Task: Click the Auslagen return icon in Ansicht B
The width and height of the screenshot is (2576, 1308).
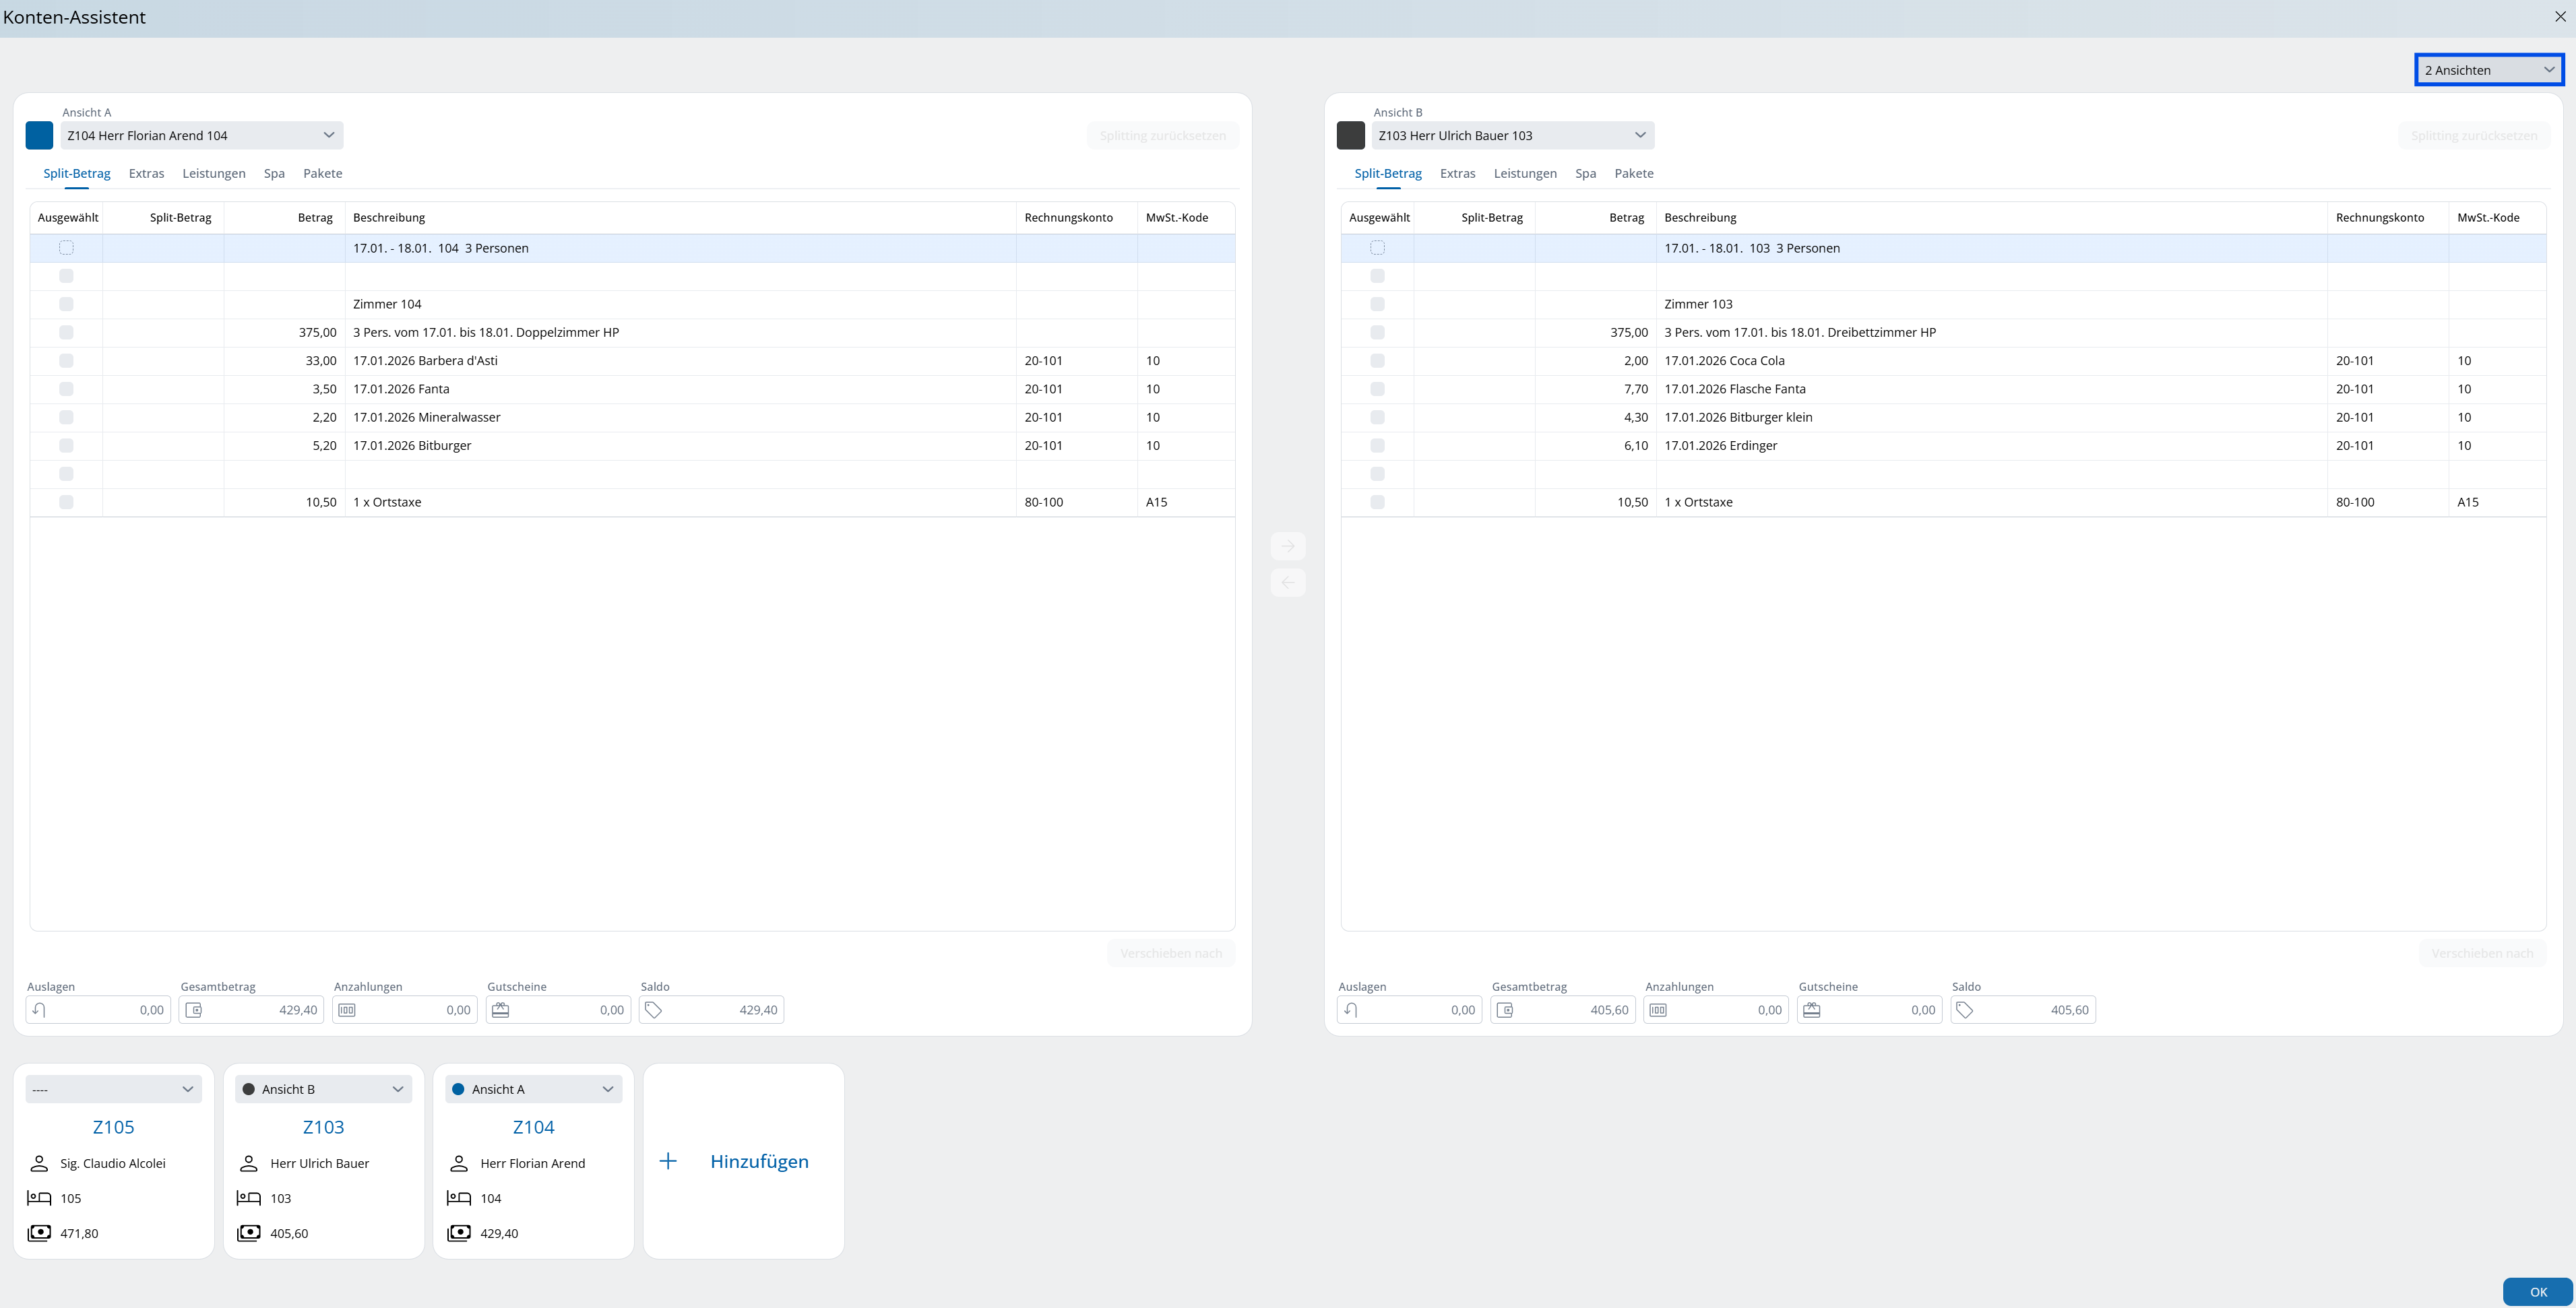Action: tap(1350, 1010)
